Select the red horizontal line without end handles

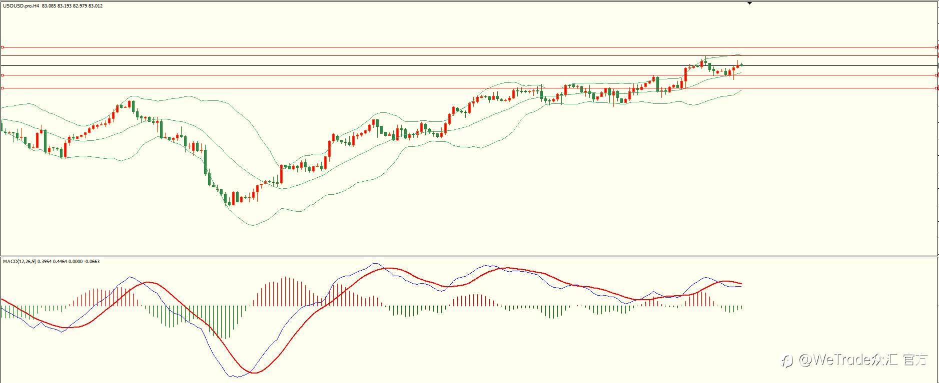tap(469, 55)
